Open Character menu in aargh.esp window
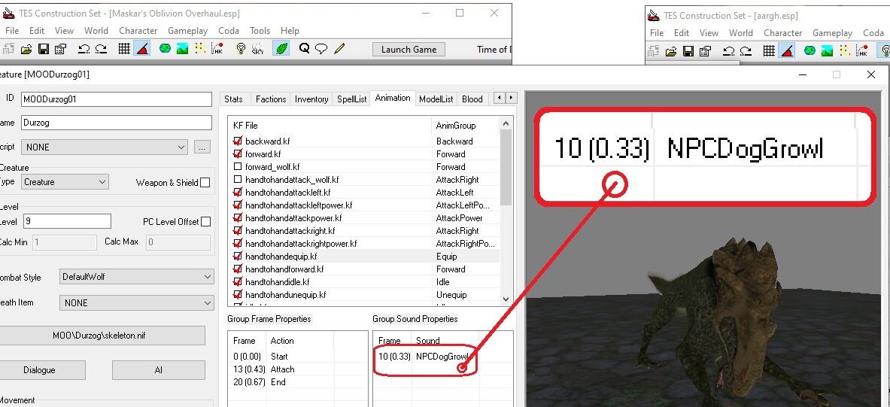890x407 pixels. pos(782,33)
